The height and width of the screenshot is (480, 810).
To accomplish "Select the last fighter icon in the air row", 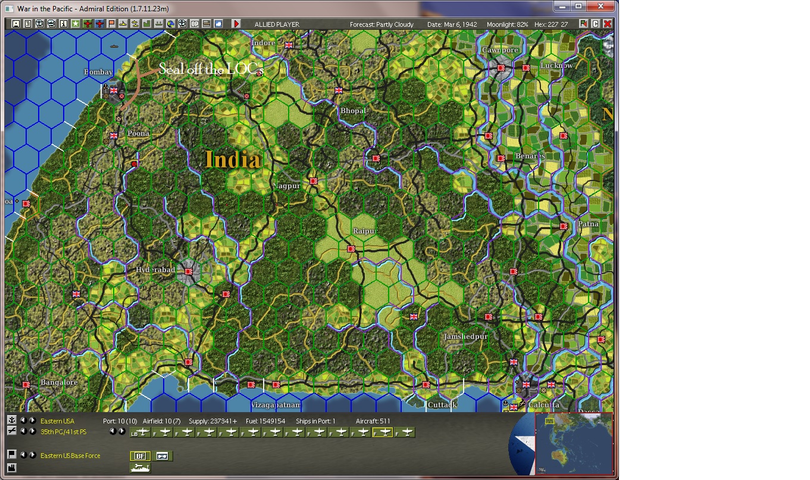I will point(405,432).
